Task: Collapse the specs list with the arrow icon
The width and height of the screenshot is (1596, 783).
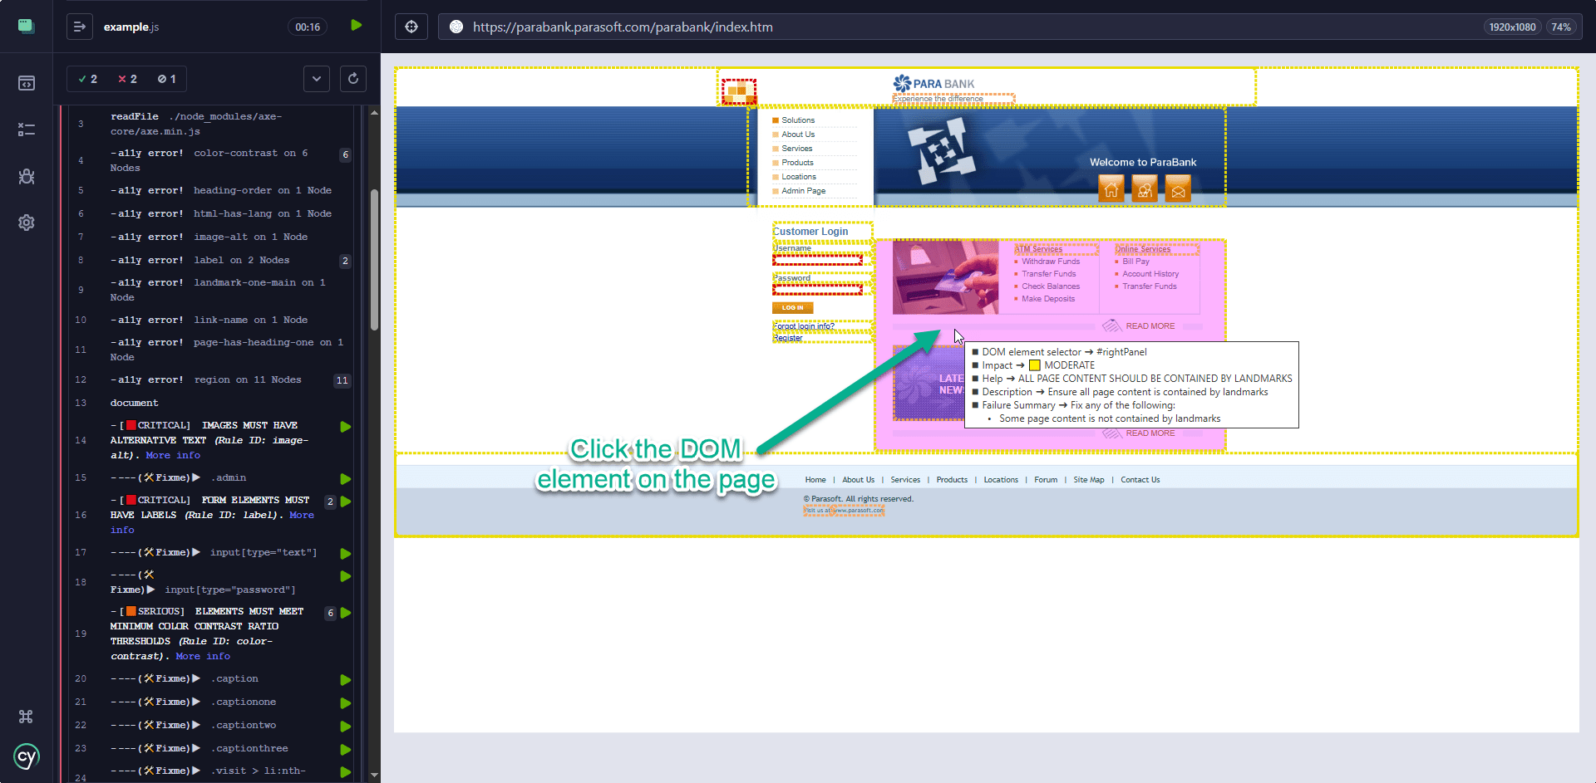Action: (x=80, y=27)
